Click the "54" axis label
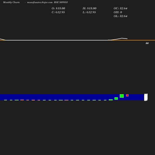 (x=147, y=43)
